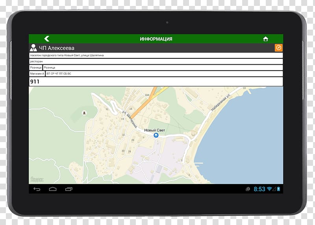This screenshot has height=225, width=315.
Task: Open the home screen via house icon
Action: click(x=265, y=39)
